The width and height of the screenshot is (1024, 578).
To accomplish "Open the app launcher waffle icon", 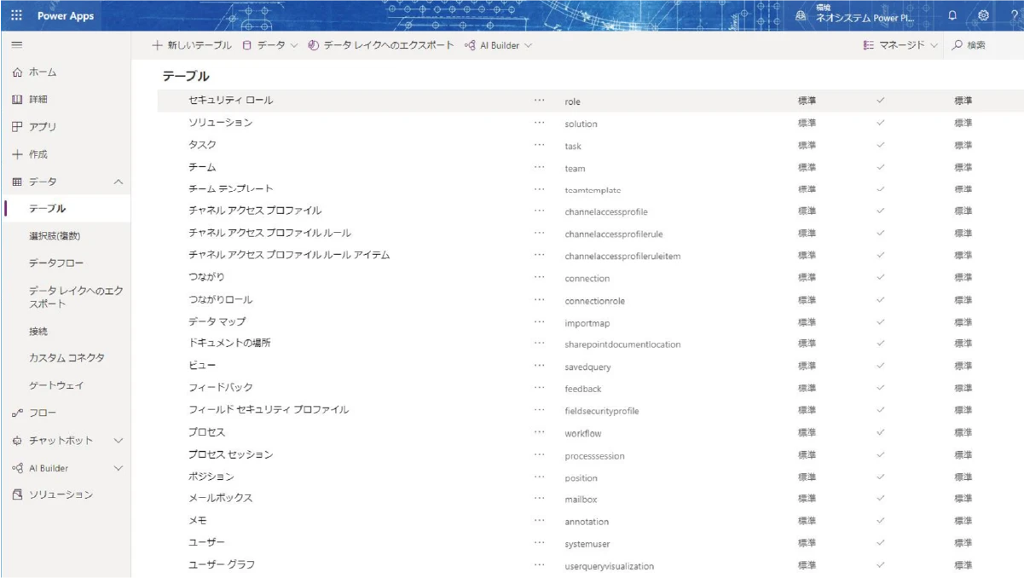I will (x=16, y=16).
